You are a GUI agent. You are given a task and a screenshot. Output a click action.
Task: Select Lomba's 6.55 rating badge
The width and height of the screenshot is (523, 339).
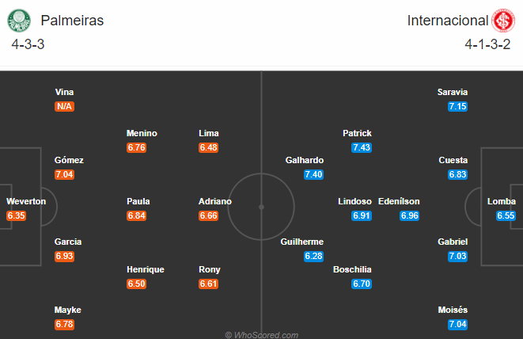[506, 215]
